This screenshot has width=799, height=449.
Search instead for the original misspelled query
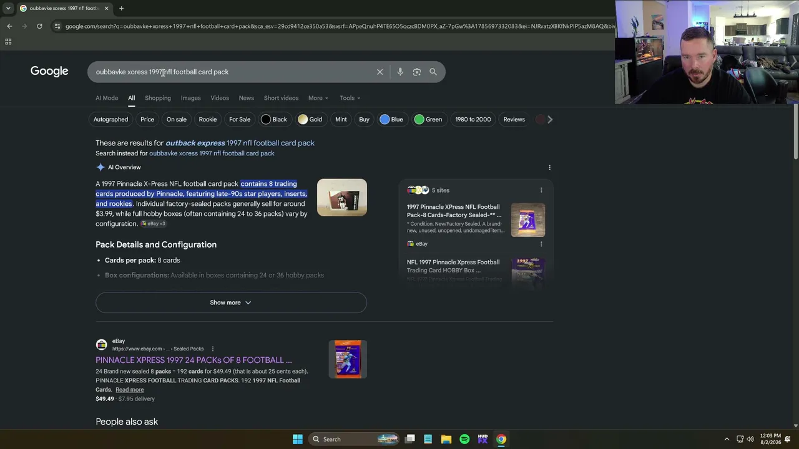point(212,153)
